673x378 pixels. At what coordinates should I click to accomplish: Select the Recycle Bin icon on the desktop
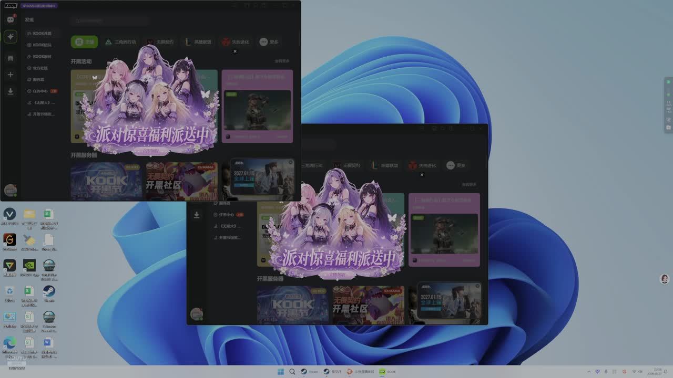(x=9, y=293)
